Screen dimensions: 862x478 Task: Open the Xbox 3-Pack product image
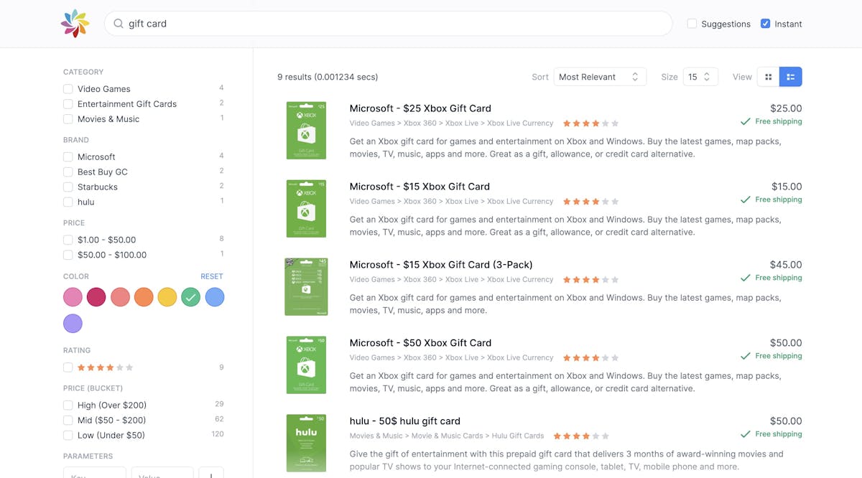306,287
